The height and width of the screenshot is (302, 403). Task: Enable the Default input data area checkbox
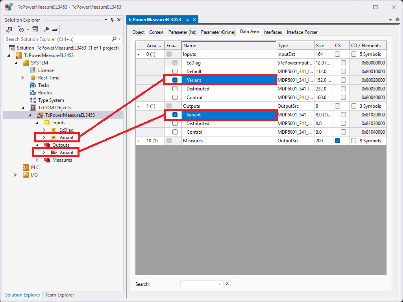point(175,72)
